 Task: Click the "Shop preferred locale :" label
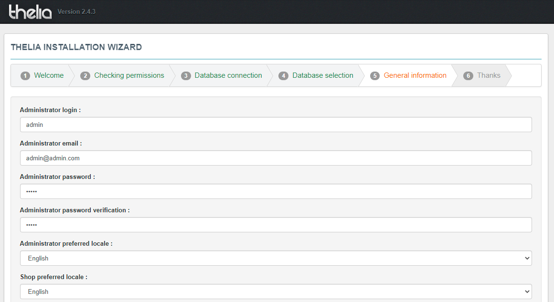53,277
